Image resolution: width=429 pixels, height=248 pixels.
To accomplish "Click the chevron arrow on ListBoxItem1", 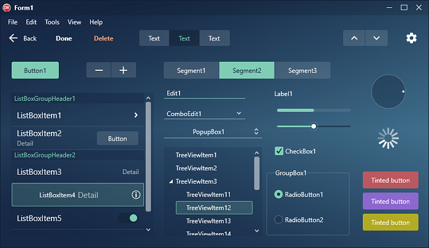I will point(135,115).
